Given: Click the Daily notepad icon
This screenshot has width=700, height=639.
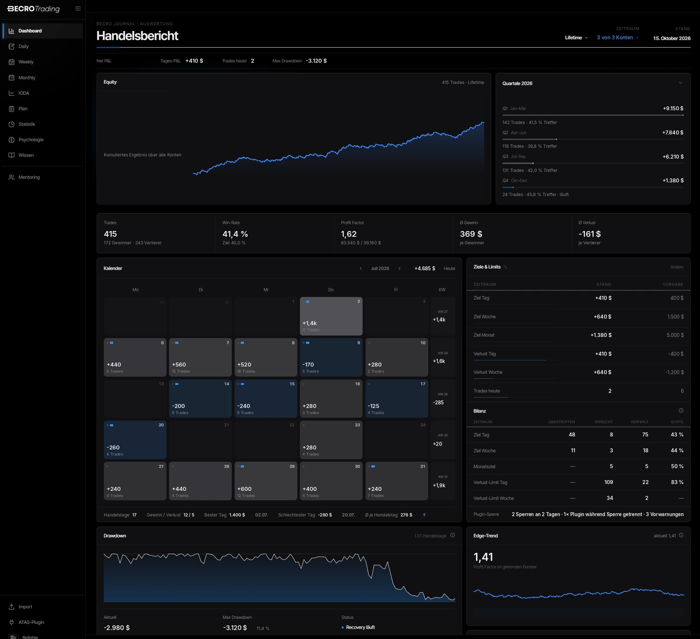Looking at the screenshot, I should [11, 46].
